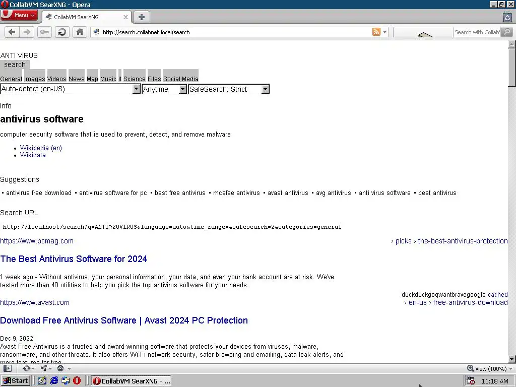Launch Internet Explorer from quick launch

(x=54, y=381)
